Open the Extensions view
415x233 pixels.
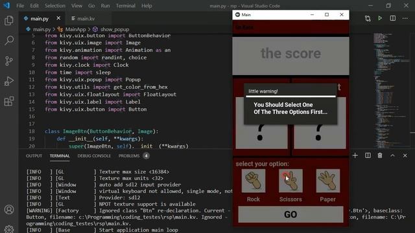tap(9, 101)
